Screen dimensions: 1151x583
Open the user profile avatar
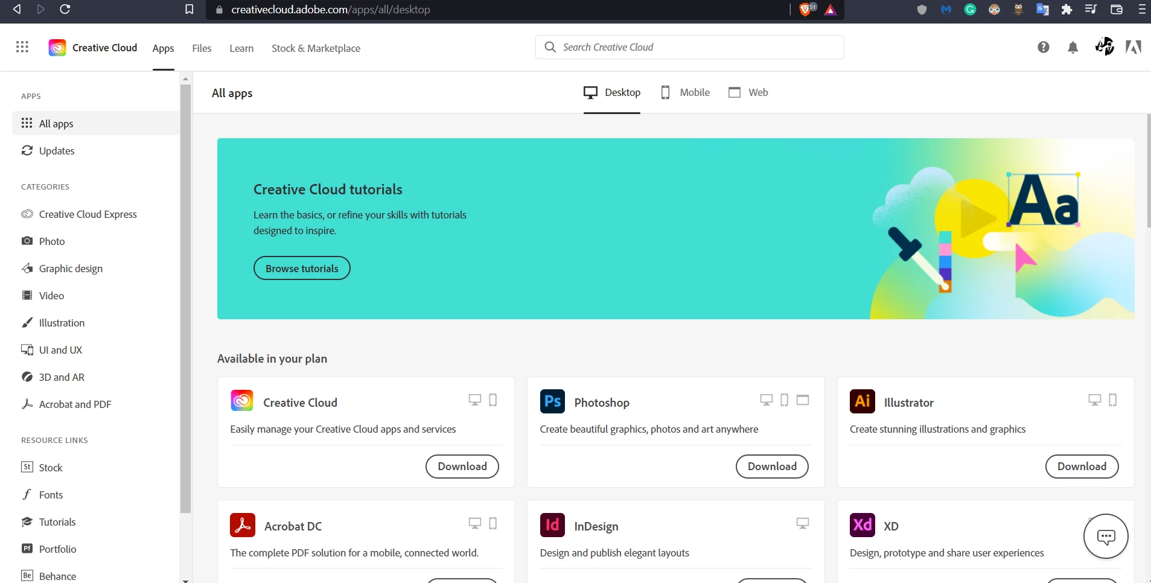[1105, 46]
